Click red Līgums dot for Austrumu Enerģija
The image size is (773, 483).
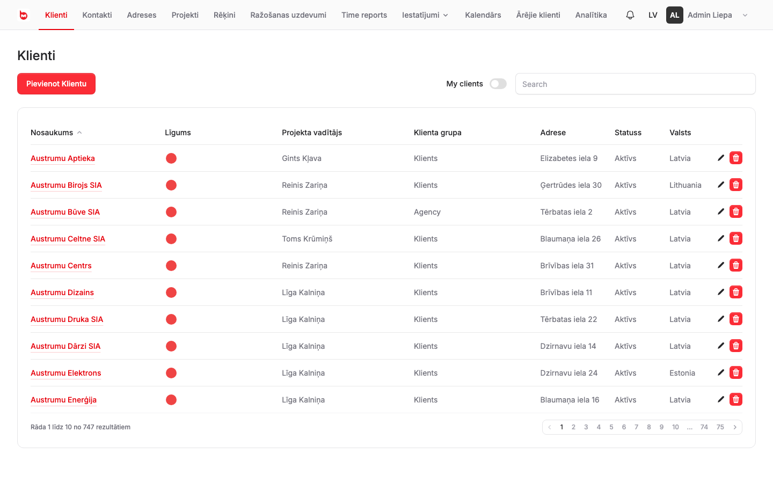[171, 400]
